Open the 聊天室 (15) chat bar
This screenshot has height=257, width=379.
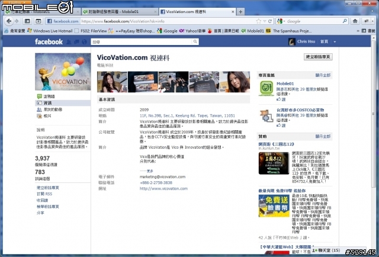[338, 250]
